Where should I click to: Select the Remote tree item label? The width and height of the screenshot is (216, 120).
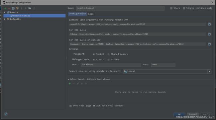14,12
